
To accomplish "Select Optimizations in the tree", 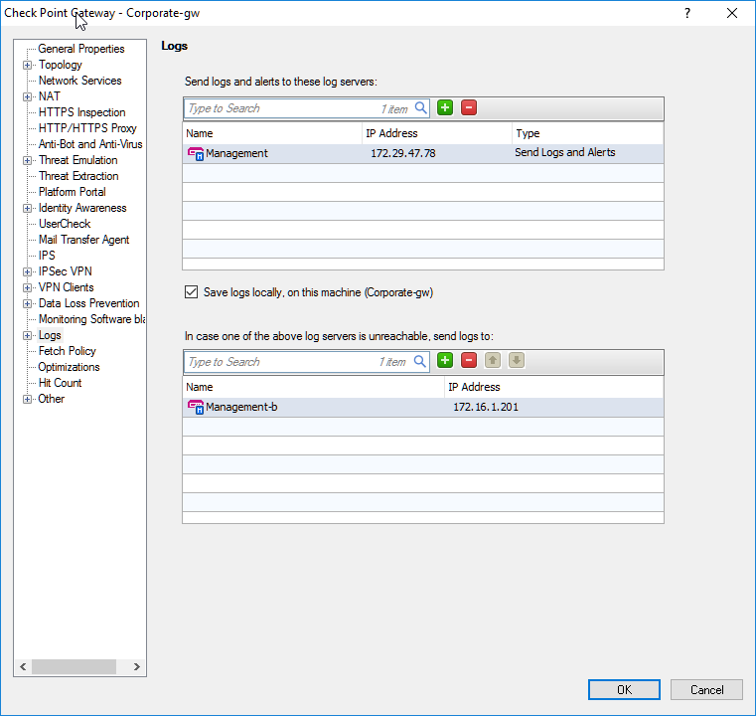I will click(x=69, y=367).
